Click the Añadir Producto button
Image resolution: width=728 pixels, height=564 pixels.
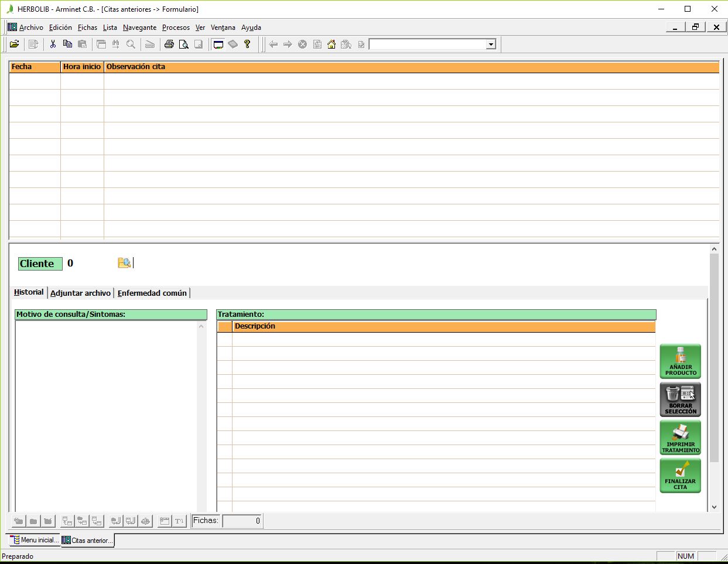click(681, 361)
